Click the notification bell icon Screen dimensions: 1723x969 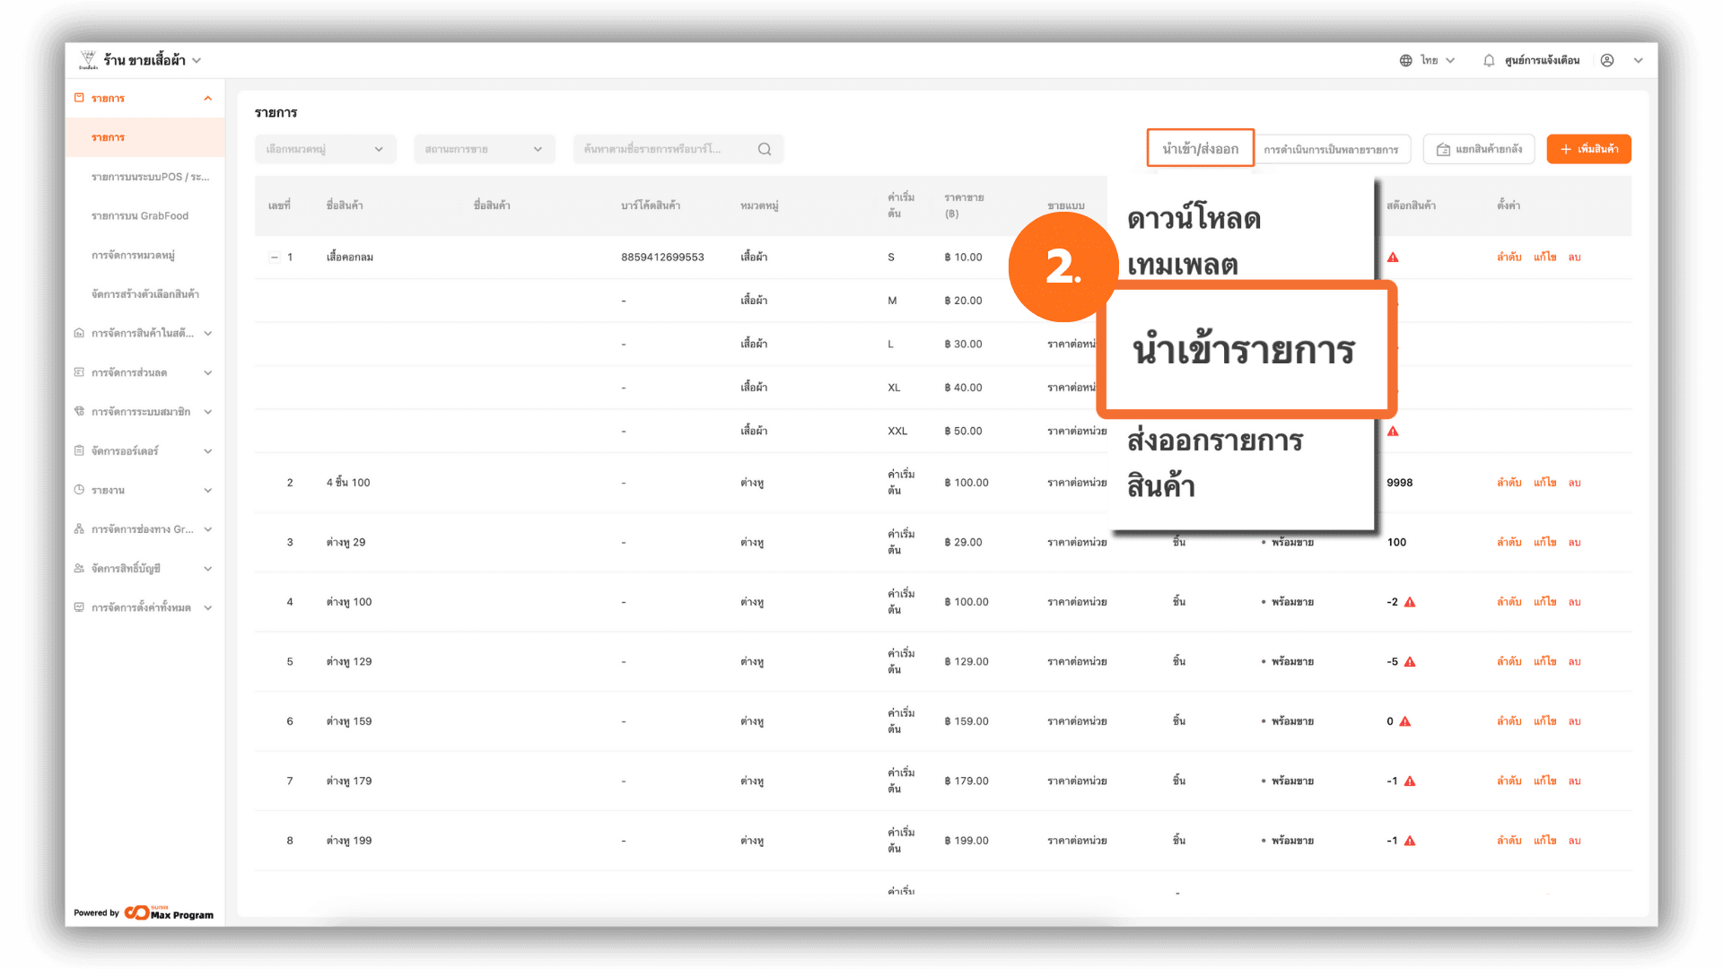1489,60
